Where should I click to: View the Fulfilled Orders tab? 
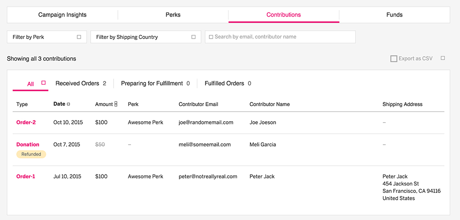click(x=228, y=84)
